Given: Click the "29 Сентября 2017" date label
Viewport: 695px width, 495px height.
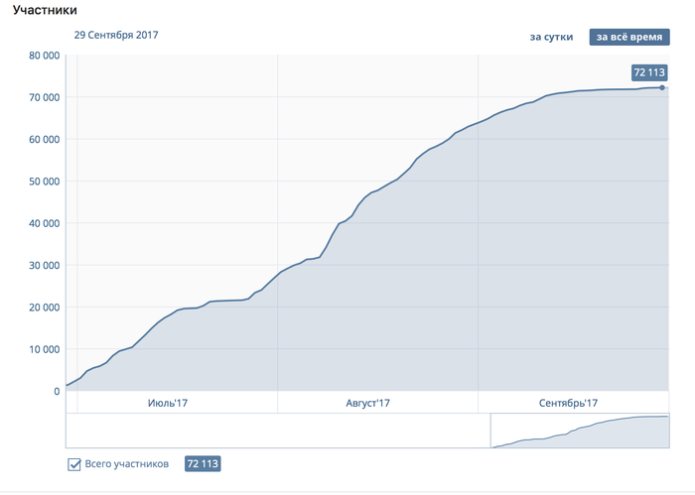Looking at the screenshot, I should click(116, 35).
